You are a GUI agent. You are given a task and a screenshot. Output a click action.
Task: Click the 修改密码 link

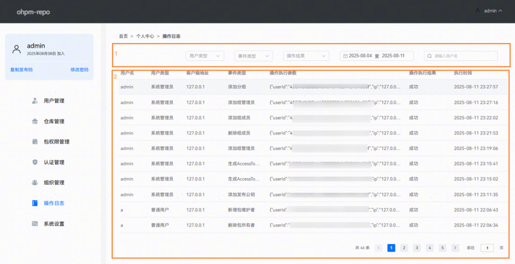79,69
